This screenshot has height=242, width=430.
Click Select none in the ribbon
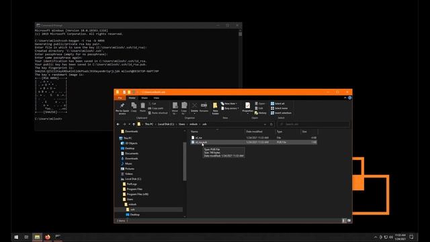[279, 108]
